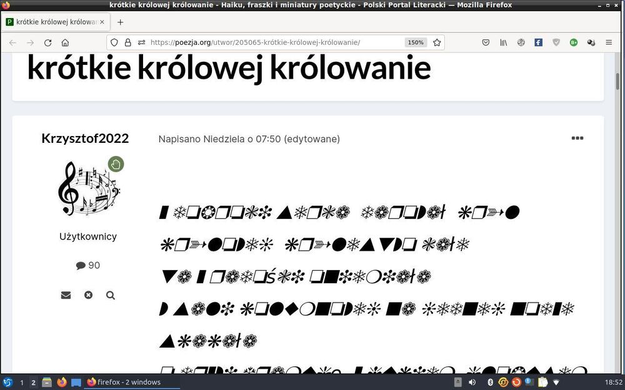Go to the Firefox home page icon
Image resolution: width=625 pixels, height=390 pixels.
pyautogui.click(x=65, y=43)
